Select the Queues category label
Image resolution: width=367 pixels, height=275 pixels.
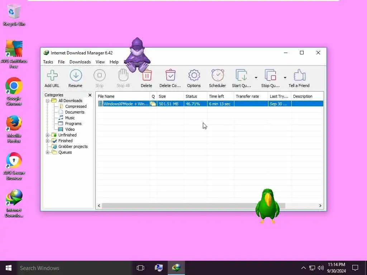click(65, 152)
